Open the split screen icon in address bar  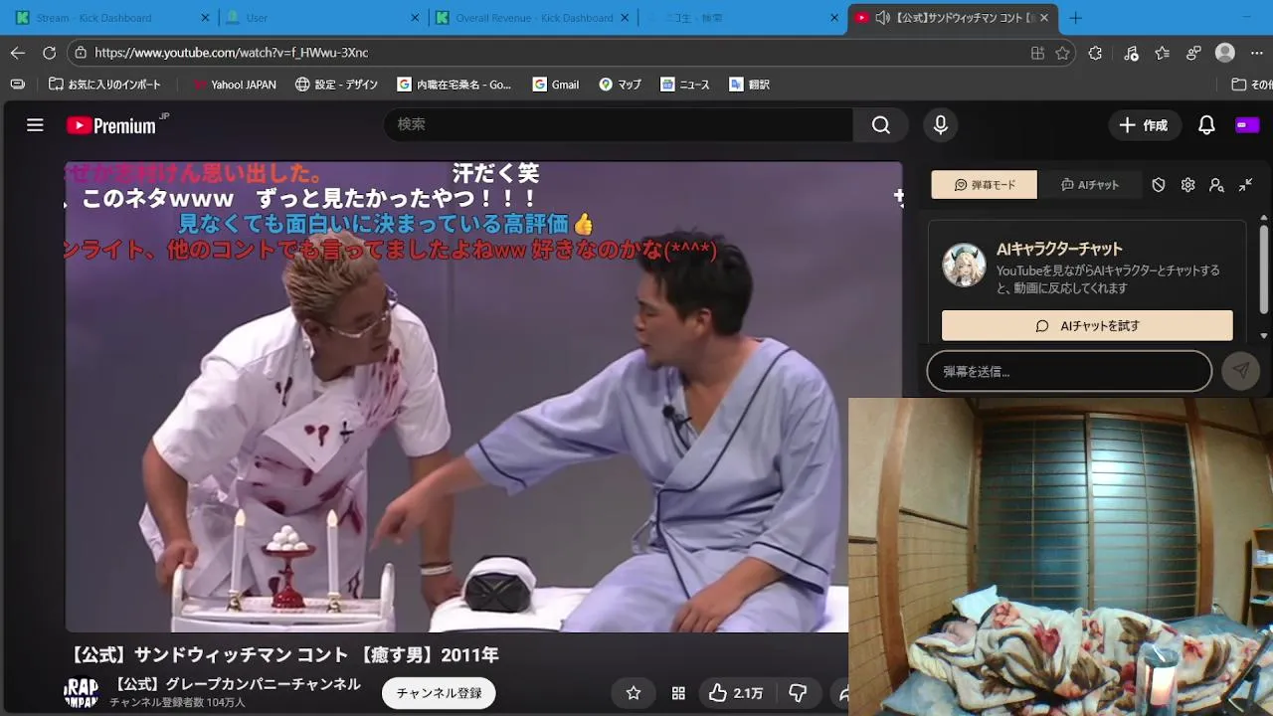[x=1037, y=53]
